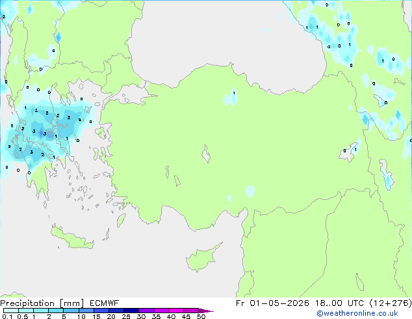Click the '[mm]' unit label

71,303
